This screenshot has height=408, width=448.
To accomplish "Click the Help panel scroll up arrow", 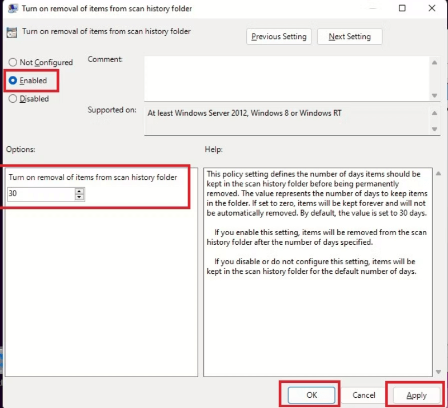I will click(x=438, y=173).
